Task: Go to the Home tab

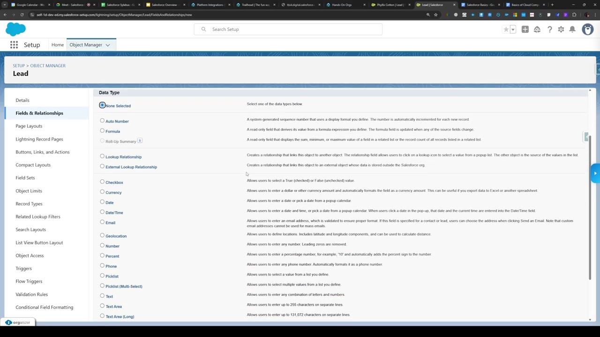Action: point(58,45)
